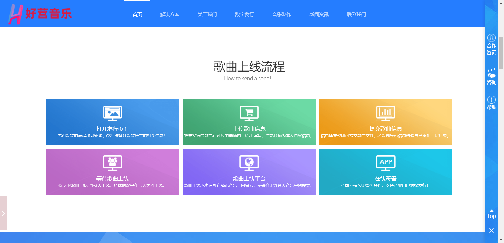Select 联系我们 in top navigation
Viewport: 504px width, 243px height.
pyautogui.click(x=356, y=15)
